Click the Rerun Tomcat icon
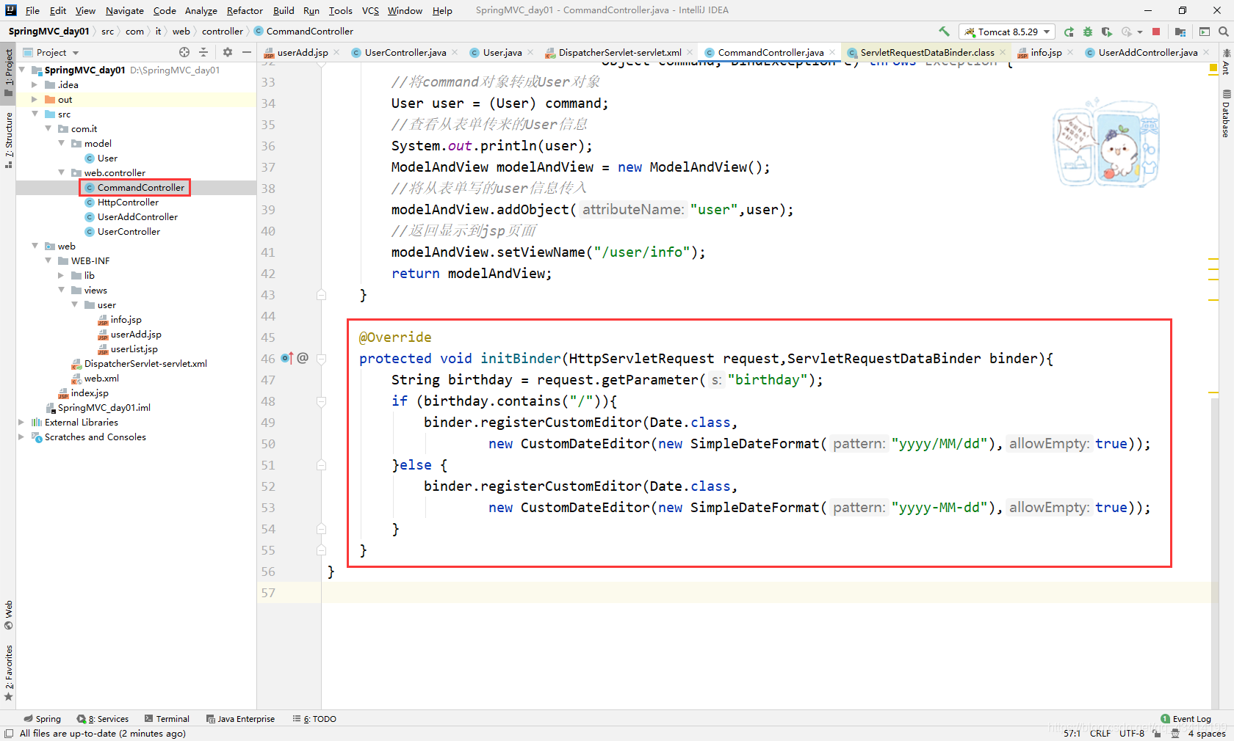Image resolution: width=1234 pixels, height=741 pixels. (1069, 32)
